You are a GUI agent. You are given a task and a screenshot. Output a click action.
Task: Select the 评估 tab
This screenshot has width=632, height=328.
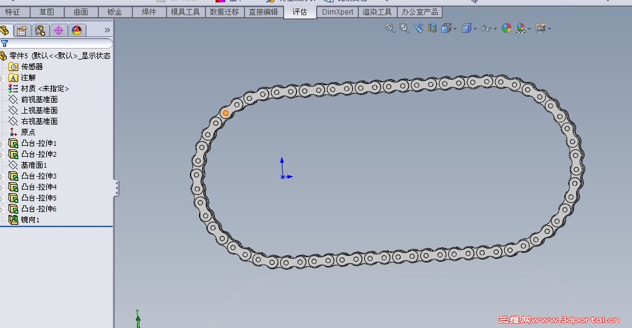pos(300,12)
